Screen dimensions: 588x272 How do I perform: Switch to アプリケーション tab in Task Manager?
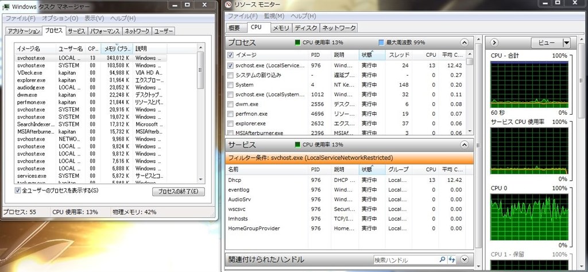coord(24,32)
